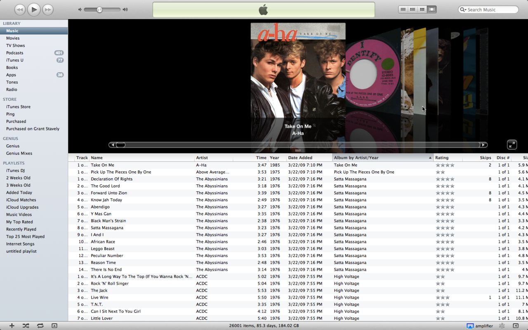
Task: Select the song 'T.N.T.'
Action: 97,304
